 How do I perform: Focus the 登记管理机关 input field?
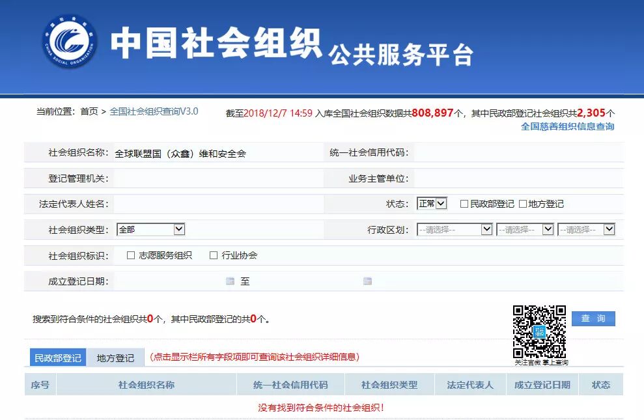coord(219,178)
